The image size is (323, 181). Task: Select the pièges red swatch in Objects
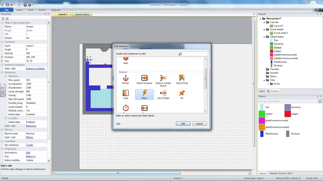click(x=287, y=114)
